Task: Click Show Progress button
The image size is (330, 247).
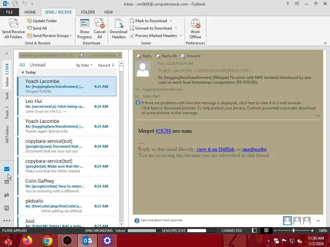Action: pyautogui.click(x=84, y=29)
